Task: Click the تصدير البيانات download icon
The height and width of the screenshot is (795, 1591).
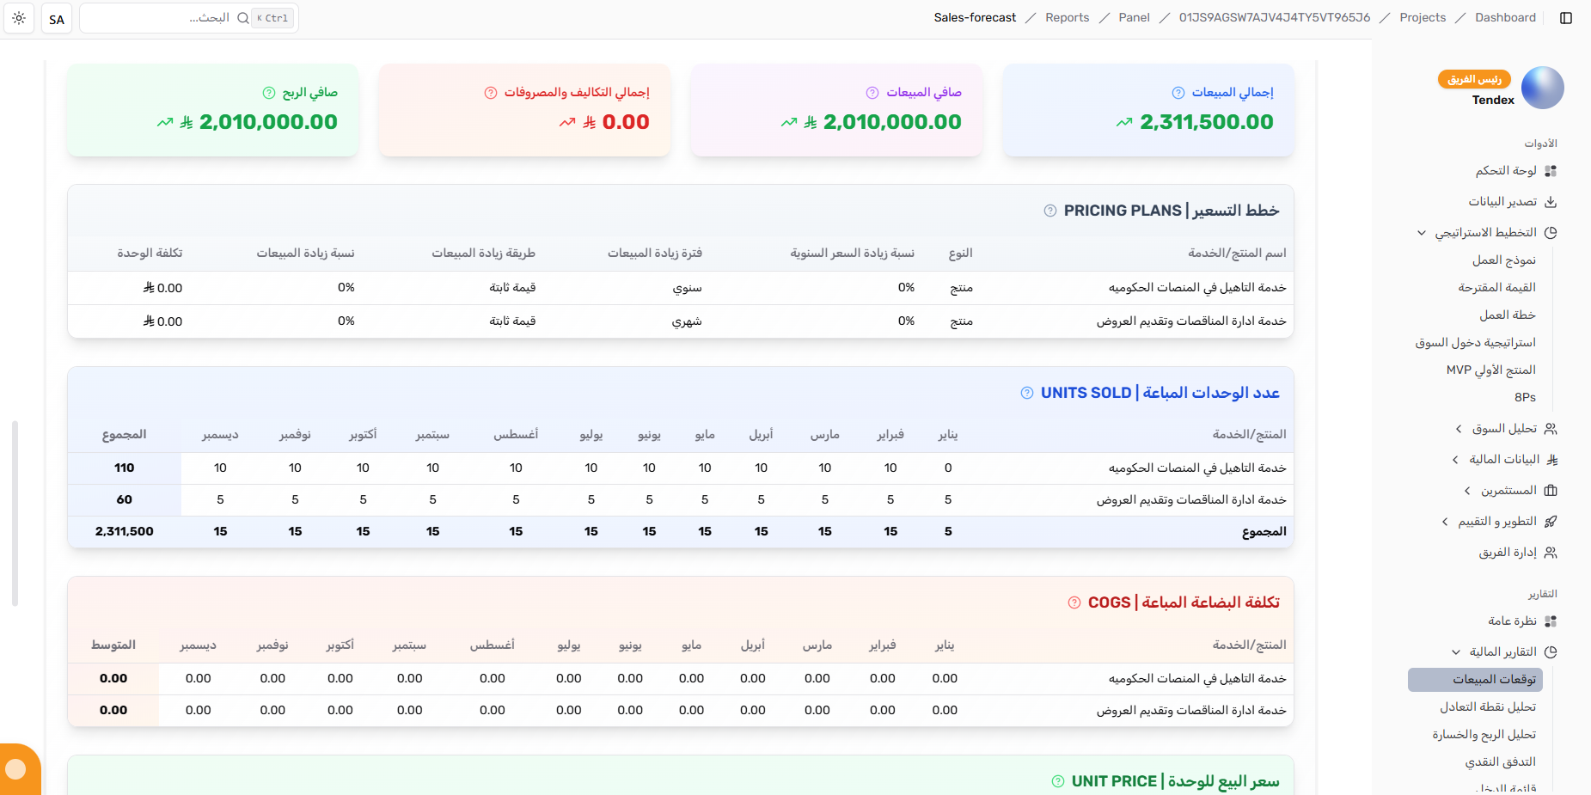Action: pyautogui.click(x=1551, y=202)
